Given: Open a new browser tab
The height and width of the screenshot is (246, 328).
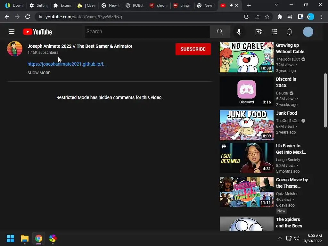Looking at the screenshot, I should 249,6.
